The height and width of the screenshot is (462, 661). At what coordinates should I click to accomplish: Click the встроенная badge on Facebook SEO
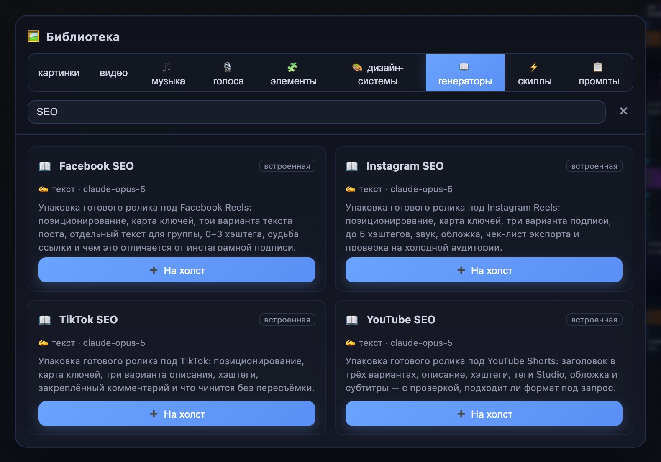[x=287, y=166]
